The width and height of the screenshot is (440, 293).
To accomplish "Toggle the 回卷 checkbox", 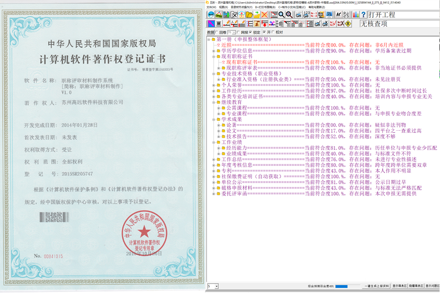I will [x=217, y=32].
